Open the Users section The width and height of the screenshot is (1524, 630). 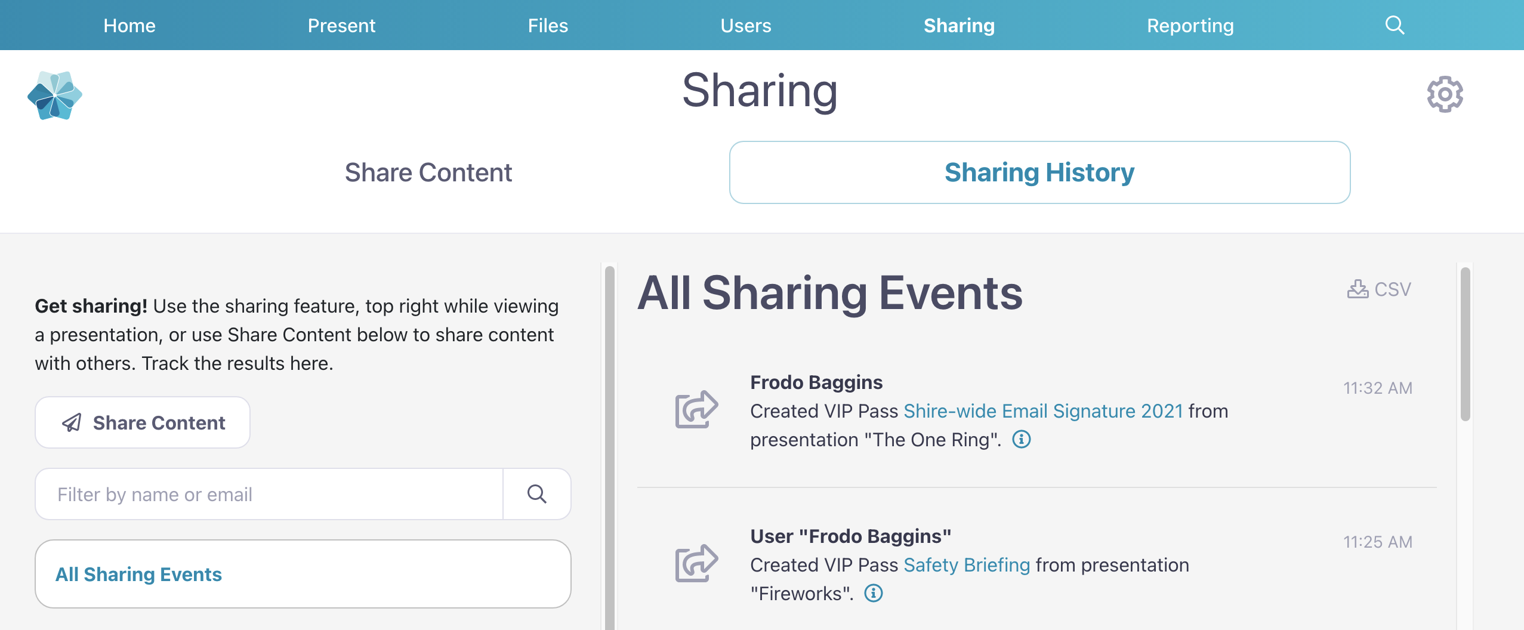coord(746,26)
